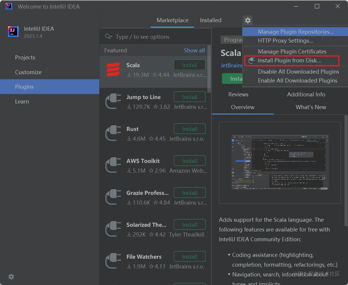Viewport: 348px width, 285px height.
Task: Click the Tyler Thrailkill vendor text
Action: pos(187,234)
